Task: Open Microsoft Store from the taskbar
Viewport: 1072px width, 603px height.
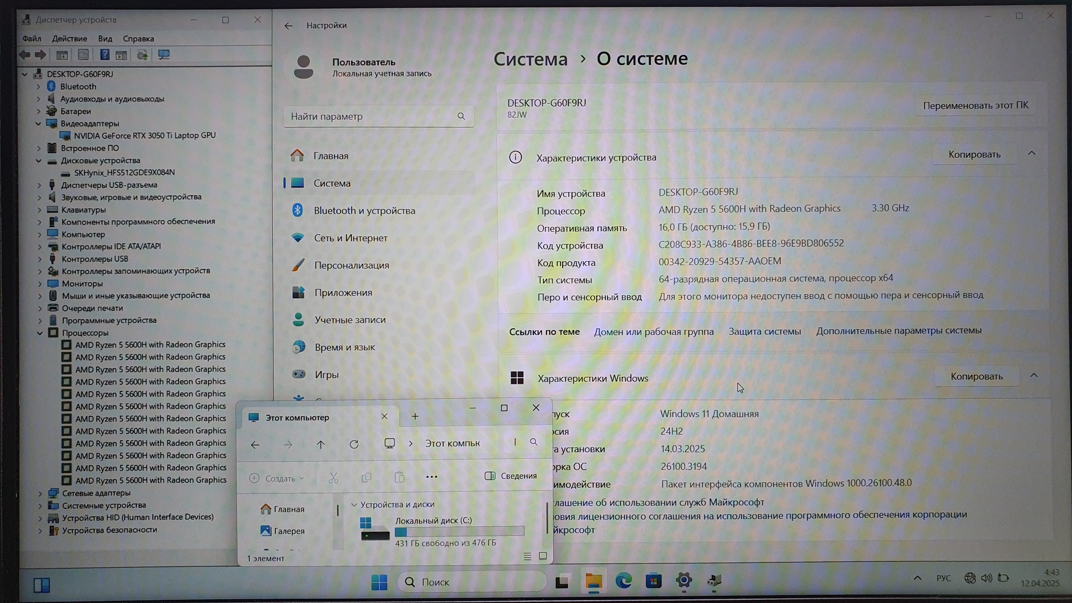Action: [653, 581]
